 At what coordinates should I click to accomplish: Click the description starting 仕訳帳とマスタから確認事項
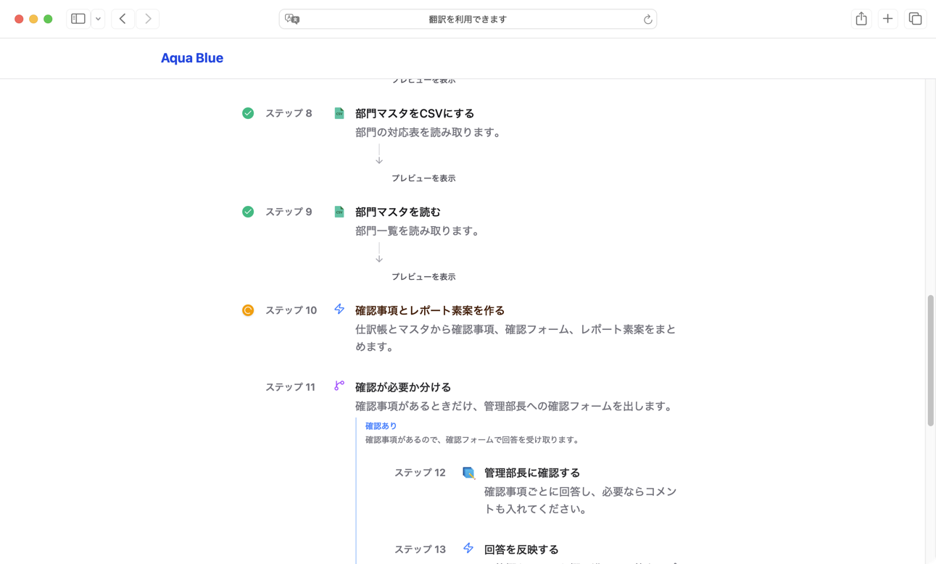pos(515,338)
